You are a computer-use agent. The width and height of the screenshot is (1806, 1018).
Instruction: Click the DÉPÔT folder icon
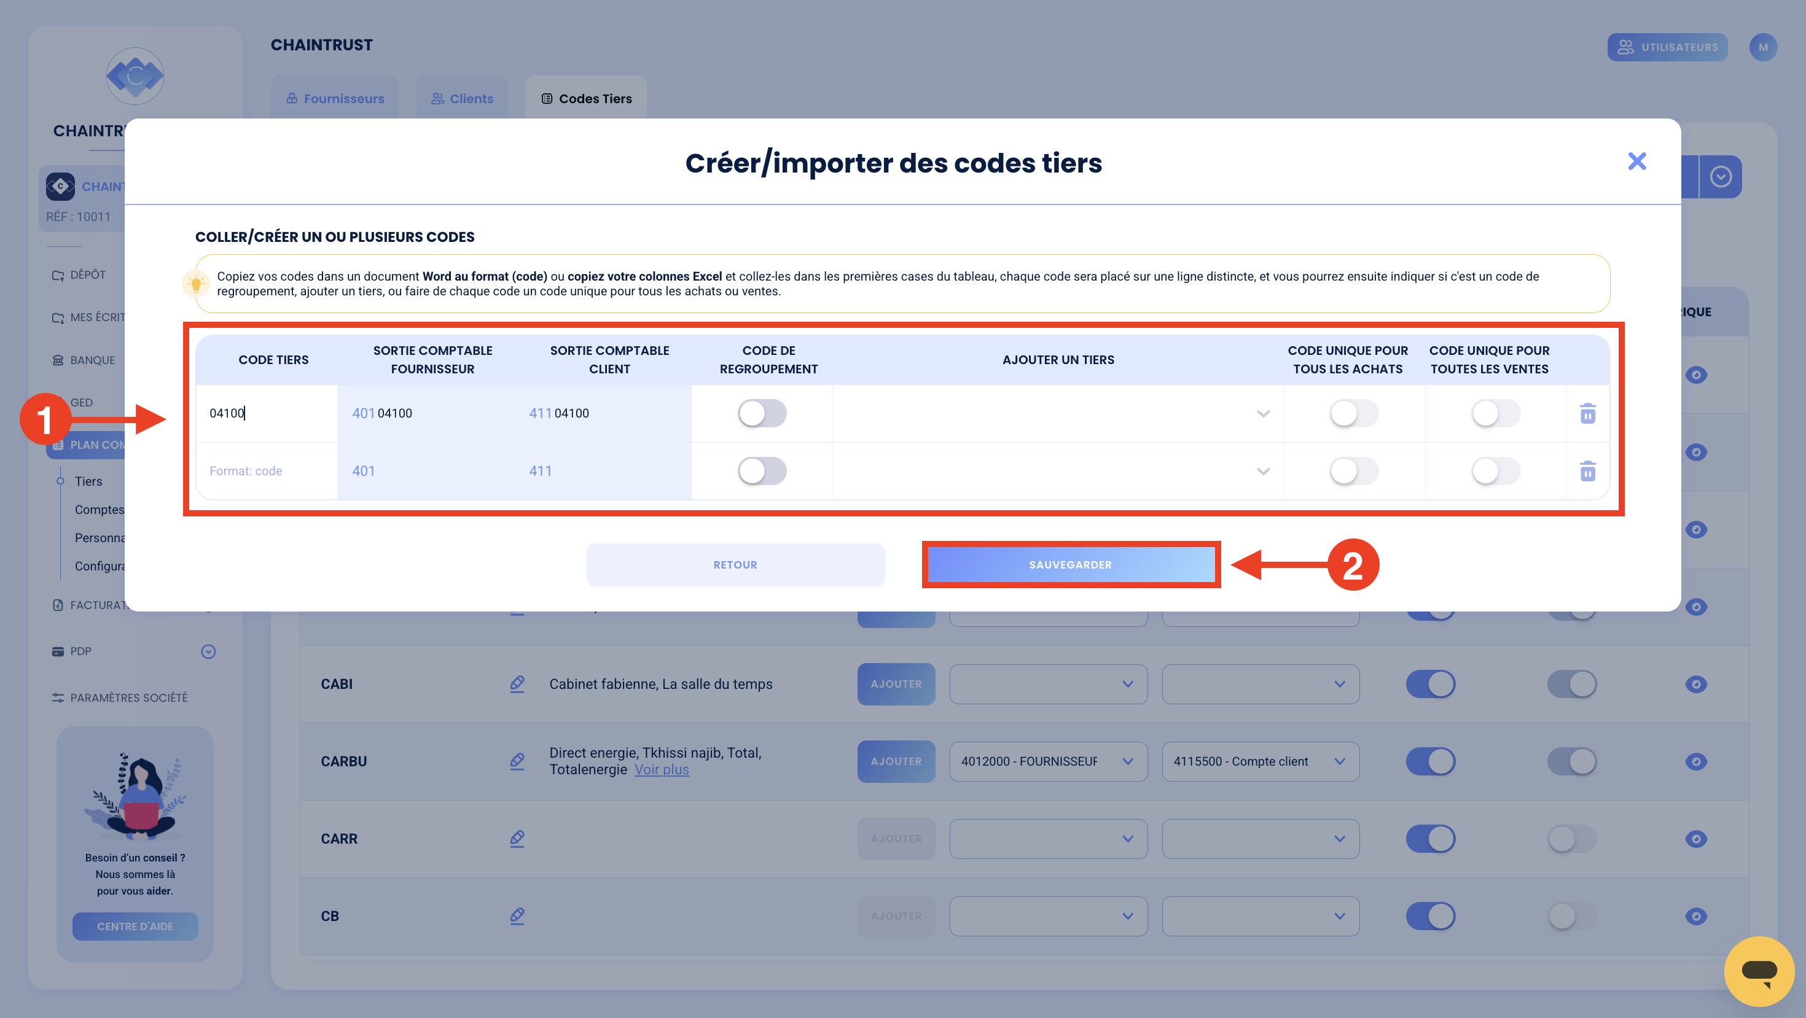[x=58, y=274]
